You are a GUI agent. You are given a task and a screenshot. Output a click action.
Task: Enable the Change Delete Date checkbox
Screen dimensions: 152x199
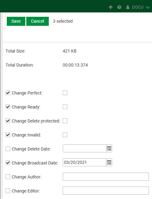click(8, 149)
